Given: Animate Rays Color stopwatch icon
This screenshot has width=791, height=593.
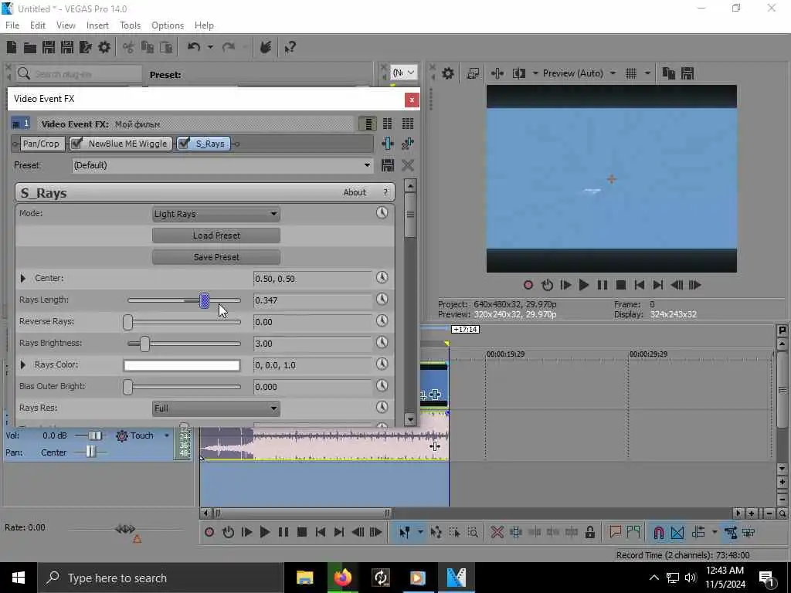Looking at the screenshot, I should (x=382, y=364).
